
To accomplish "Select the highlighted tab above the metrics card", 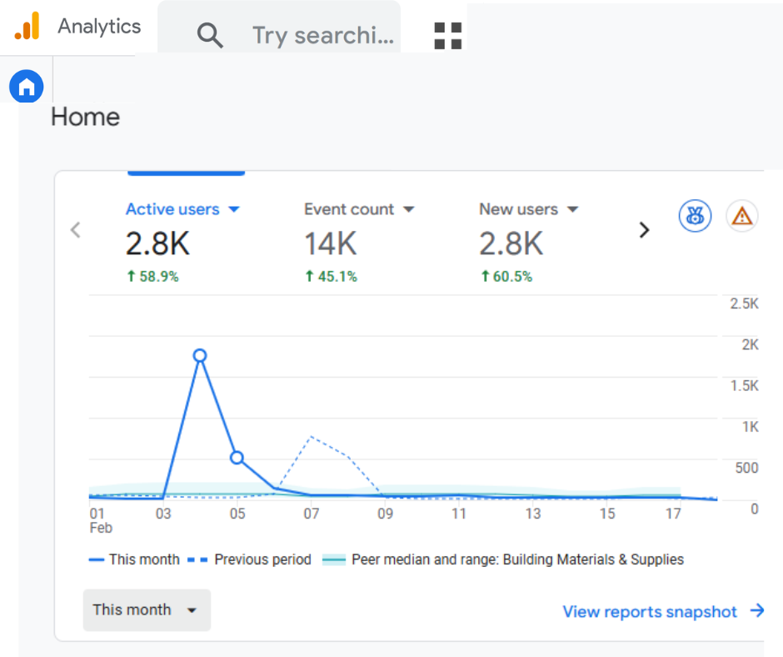I will tap(186, 173).
